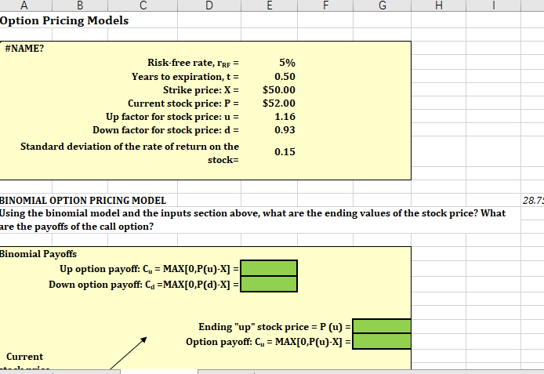Click the Standard deviation label text
This screenshot has height=374, width=544.
(x=129, y=153)
